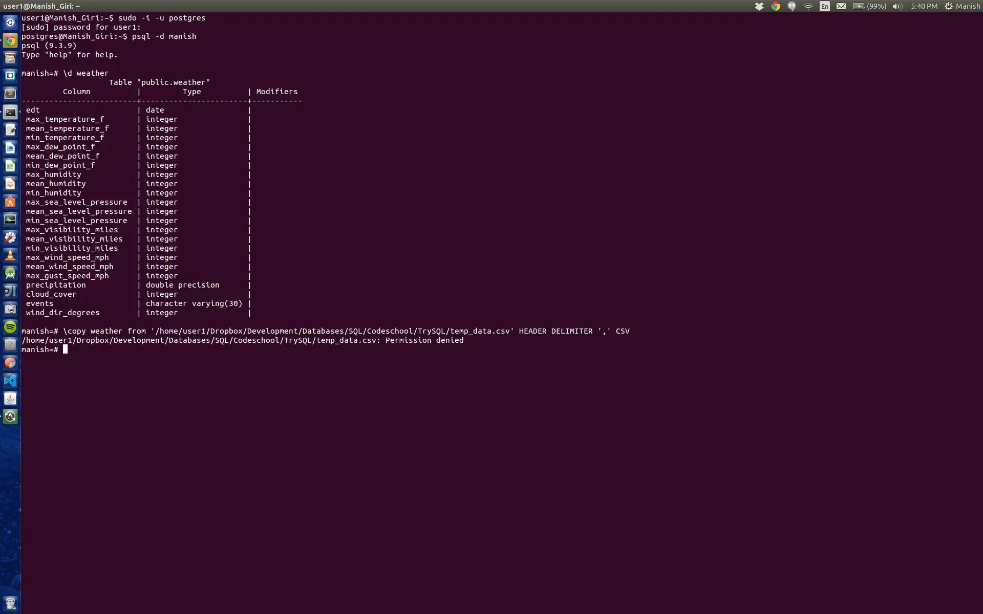Open the Trash at dock bottom
The height and width of the screenshot is (614, 983).
[10, 603]
